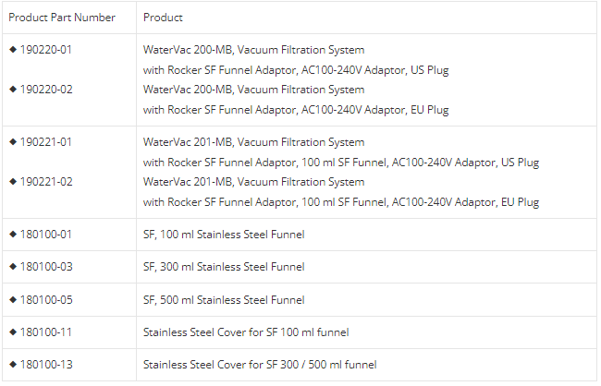Click the first WaterVac 201-MB Vacuum Filtration System line

253,142
